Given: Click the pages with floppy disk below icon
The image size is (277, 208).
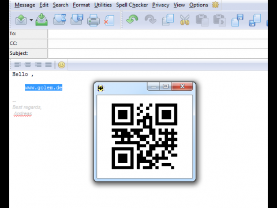Looking at the screenshot, I should [255, 20].
